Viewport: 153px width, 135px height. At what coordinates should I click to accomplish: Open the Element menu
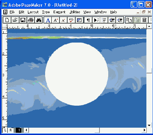click(x=59, y=12)
